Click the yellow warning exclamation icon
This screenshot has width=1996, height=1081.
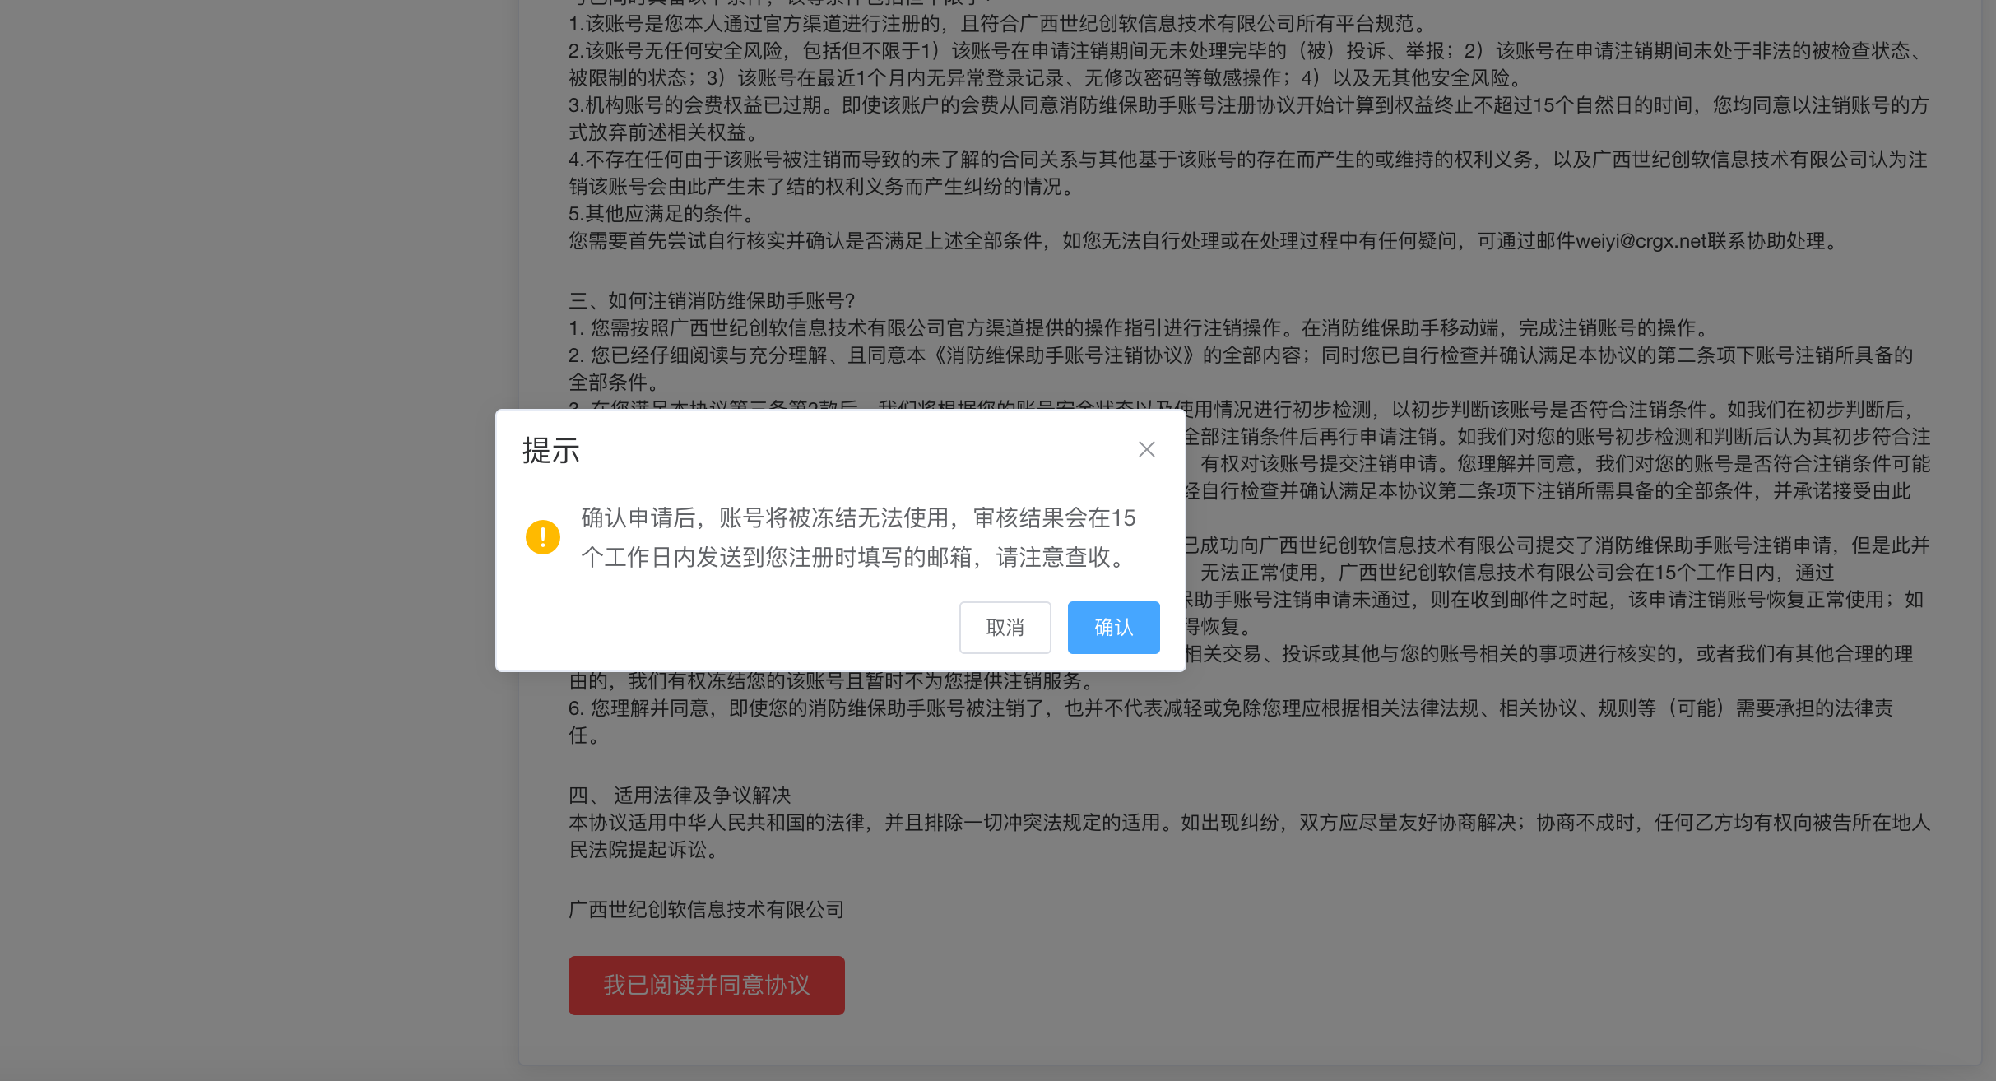[543, 537]
